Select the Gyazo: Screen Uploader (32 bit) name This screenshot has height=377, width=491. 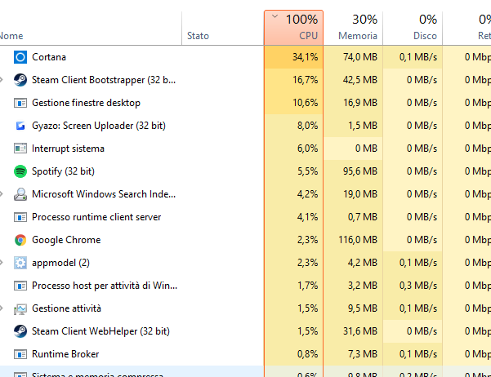click(99, 126)
